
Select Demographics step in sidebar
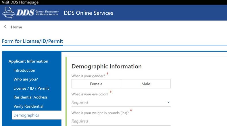pyautogui.click(x=36, y=115)
